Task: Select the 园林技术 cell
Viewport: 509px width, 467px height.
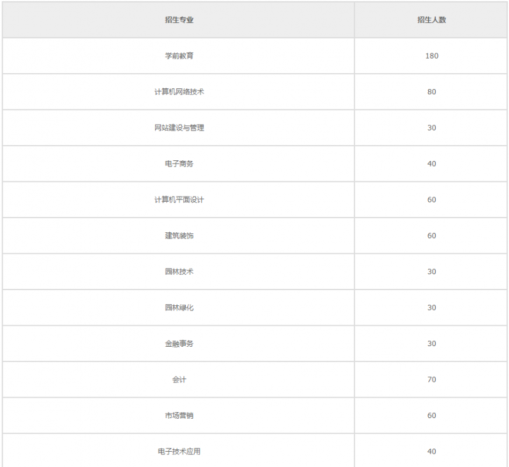Action: [179, 272]
